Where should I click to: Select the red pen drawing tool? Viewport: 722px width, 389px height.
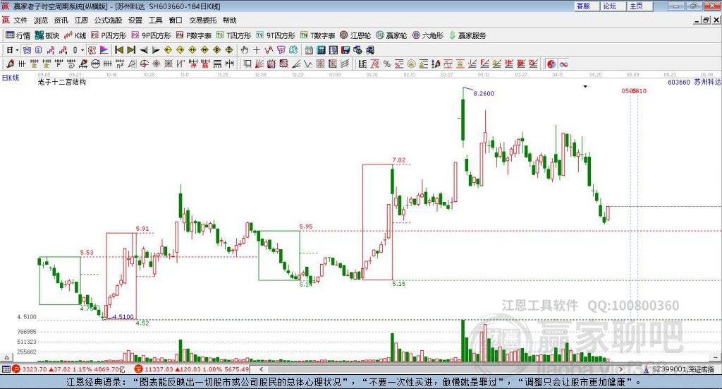pyautogui.click(x=10, y=64)
